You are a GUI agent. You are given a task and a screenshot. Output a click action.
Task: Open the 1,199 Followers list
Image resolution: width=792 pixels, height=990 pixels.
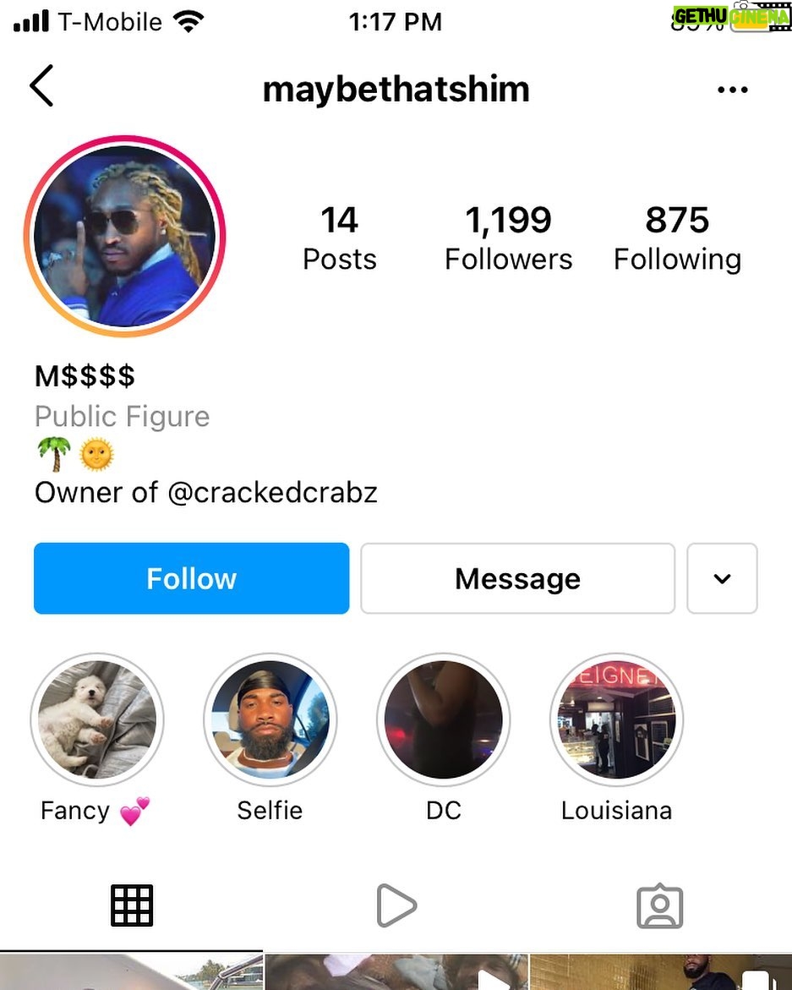coord(509,238)
